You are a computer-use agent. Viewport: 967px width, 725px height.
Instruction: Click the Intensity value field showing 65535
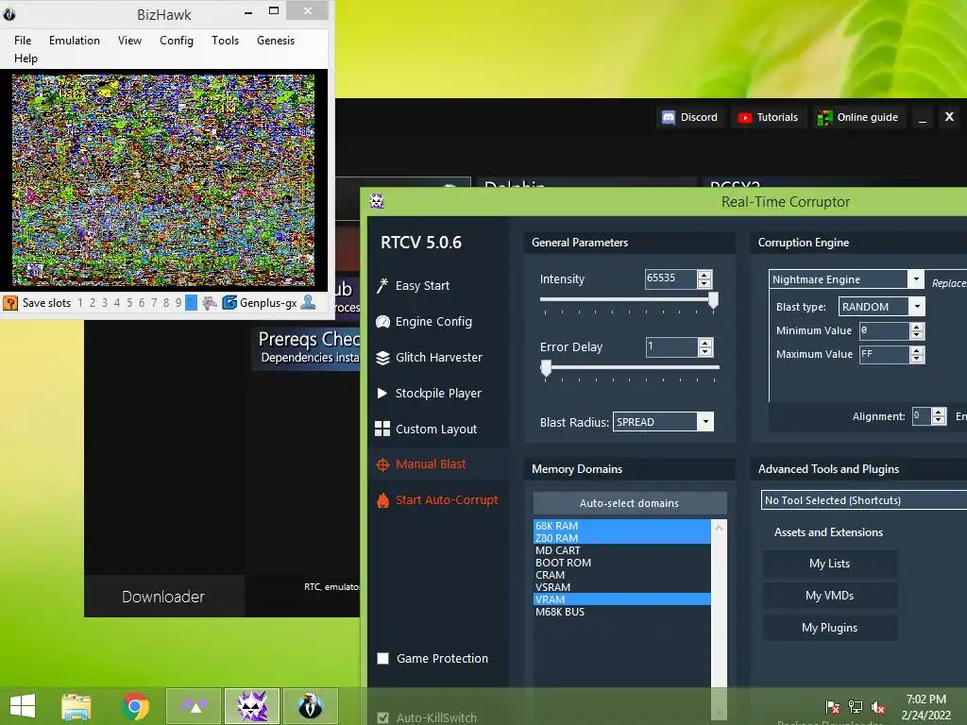coord(671,278)
